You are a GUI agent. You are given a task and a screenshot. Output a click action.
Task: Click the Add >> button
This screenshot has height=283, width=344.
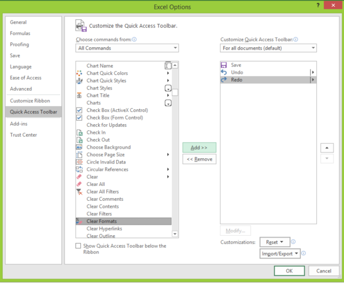click(x=199, y=148)
